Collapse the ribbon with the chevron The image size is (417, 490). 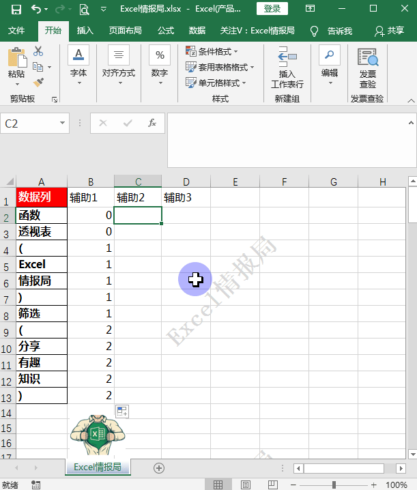(411, 100)
